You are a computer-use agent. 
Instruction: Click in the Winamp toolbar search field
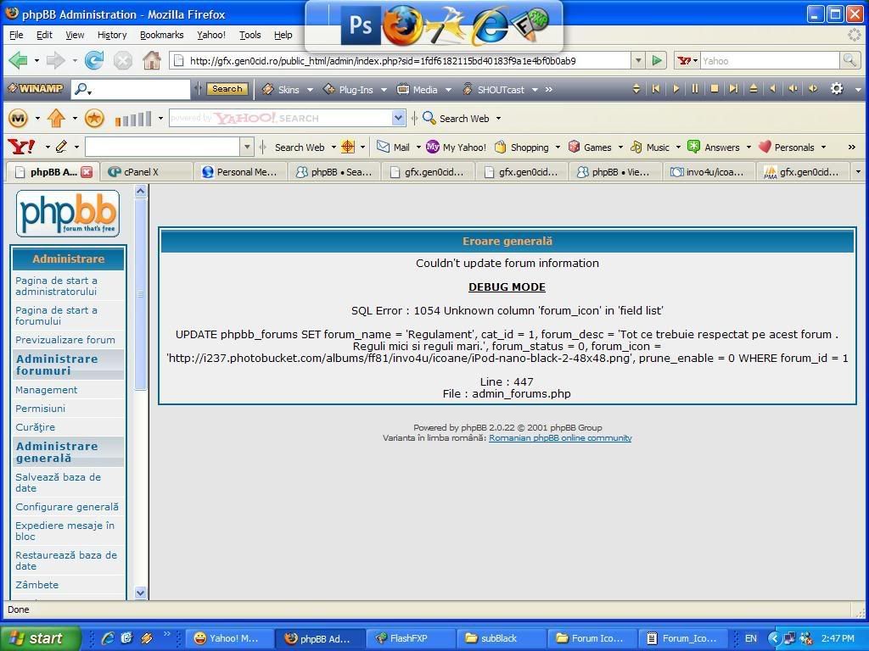[131, 88]
